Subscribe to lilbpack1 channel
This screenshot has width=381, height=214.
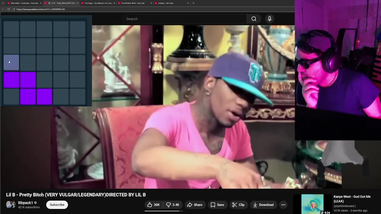57,205
